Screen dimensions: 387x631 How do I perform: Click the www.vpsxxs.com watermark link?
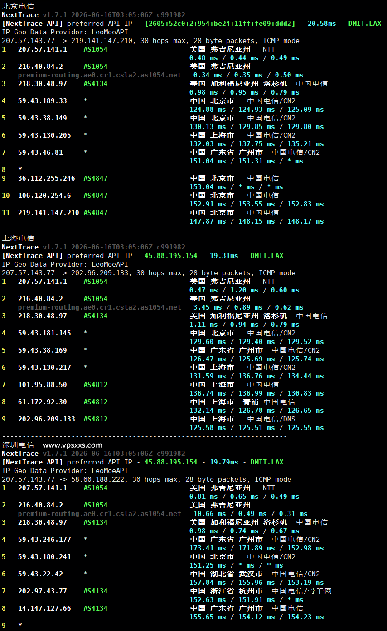tap(73, 445)
